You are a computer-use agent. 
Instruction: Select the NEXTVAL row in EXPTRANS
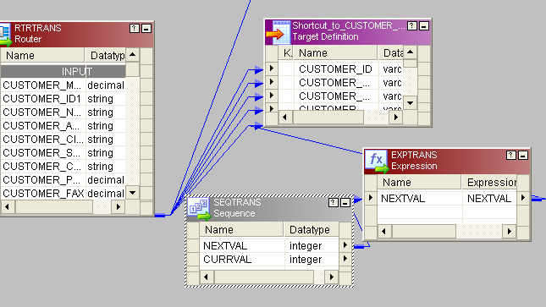point(447,199)
